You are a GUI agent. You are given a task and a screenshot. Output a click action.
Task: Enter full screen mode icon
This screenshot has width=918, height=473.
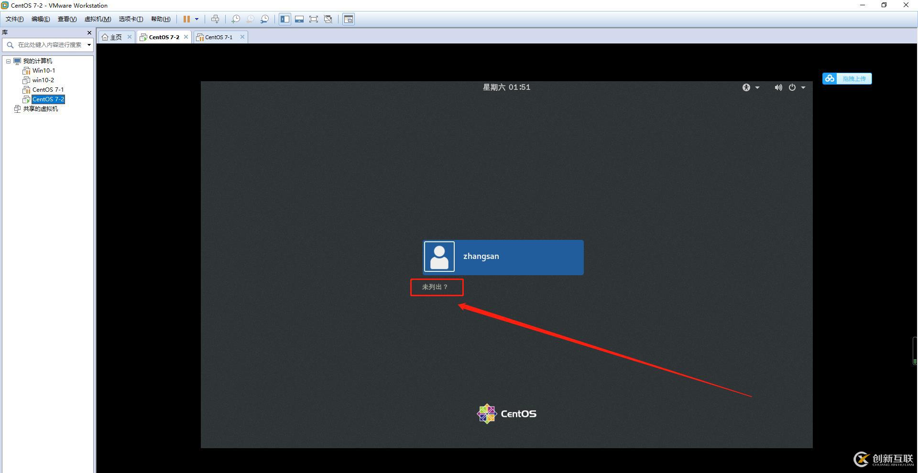[314, 19]
